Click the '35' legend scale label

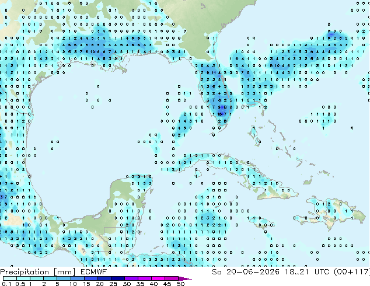(140, 284)
